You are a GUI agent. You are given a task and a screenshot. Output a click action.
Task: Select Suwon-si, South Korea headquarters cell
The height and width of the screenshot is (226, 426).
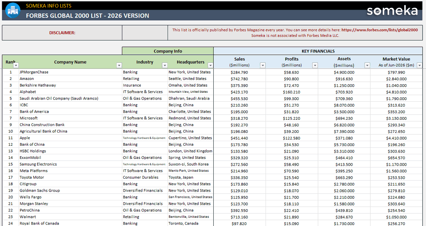pos(191,164)
